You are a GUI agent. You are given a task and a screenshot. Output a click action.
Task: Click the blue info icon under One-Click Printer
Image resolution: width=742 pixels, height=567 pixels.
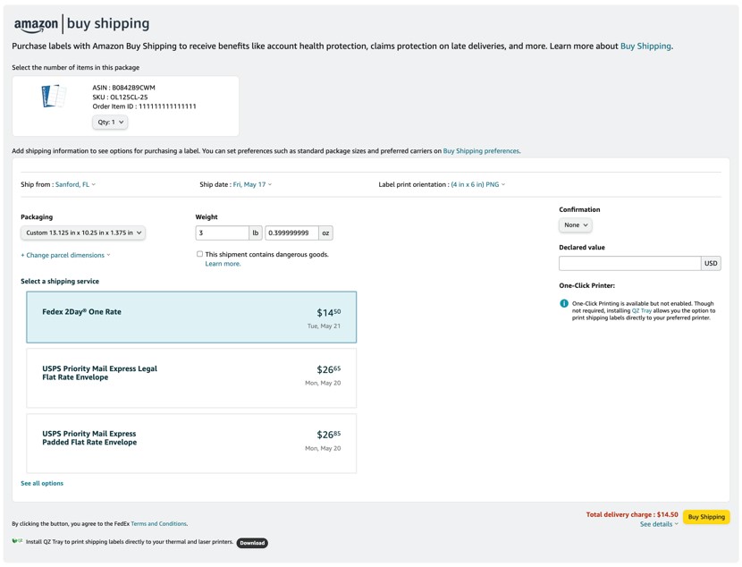tap(564, 304)
